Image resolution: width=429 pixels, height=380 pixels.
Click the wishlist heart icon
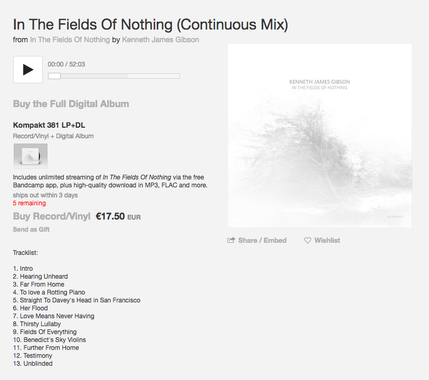(x=308, y=241)
